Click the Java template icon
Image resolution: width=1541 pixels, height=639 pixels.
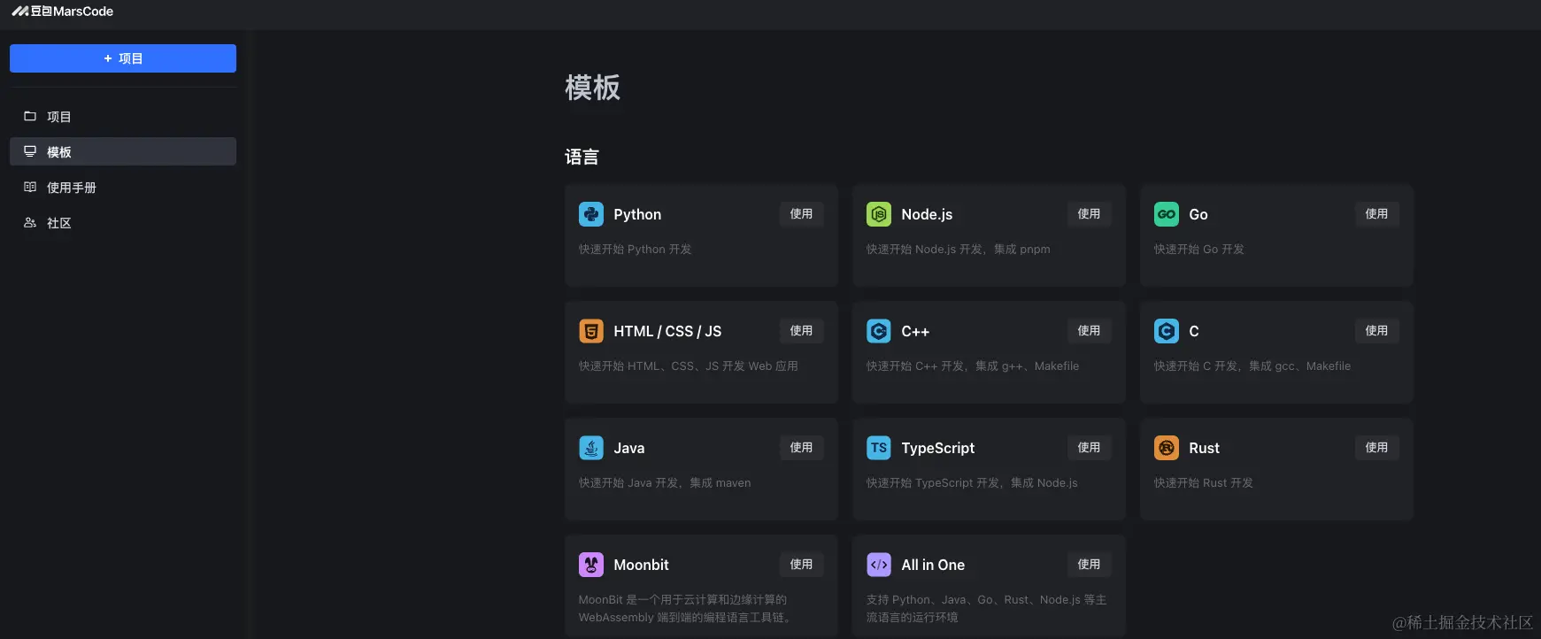tap(591, 448)
